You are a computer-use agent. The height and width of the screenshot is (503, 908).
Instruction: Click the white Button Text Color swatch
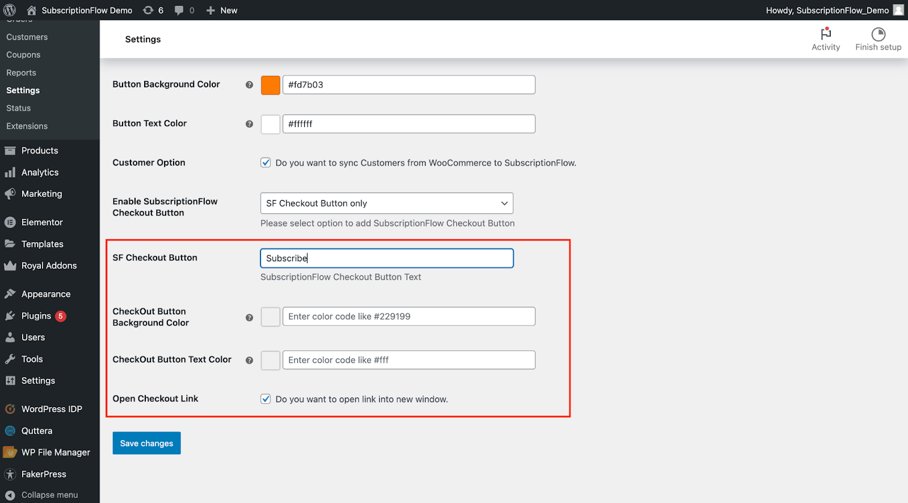point(270,124)
